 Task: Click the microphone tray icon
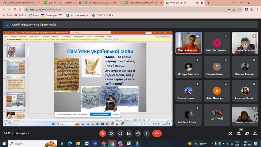click(216, 143)
